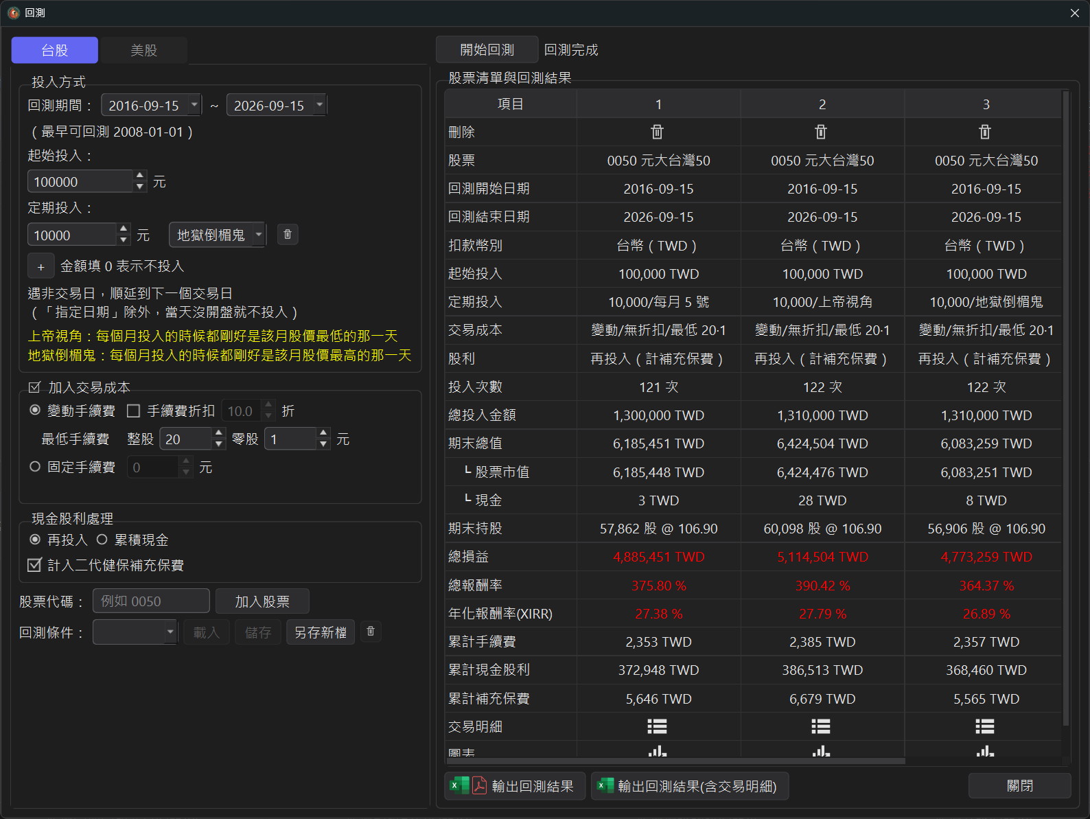Image resolution: width=1090 pixels, height=819 pixels.
Task: Enable the 手續費折扣 checkbox
Action: tap(134, 411)
